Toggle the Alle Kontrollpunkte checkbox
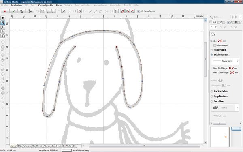Image resolution: width=243 pixels, height=152 pixels. tap(139, 11)
